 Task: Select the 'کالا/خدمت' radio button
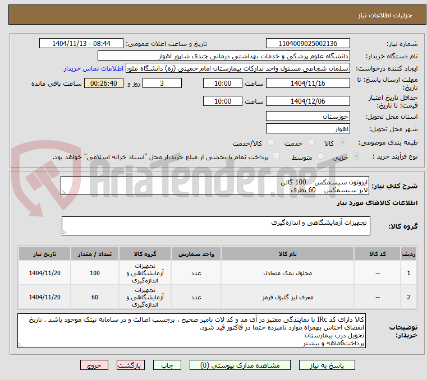point(270,142)
